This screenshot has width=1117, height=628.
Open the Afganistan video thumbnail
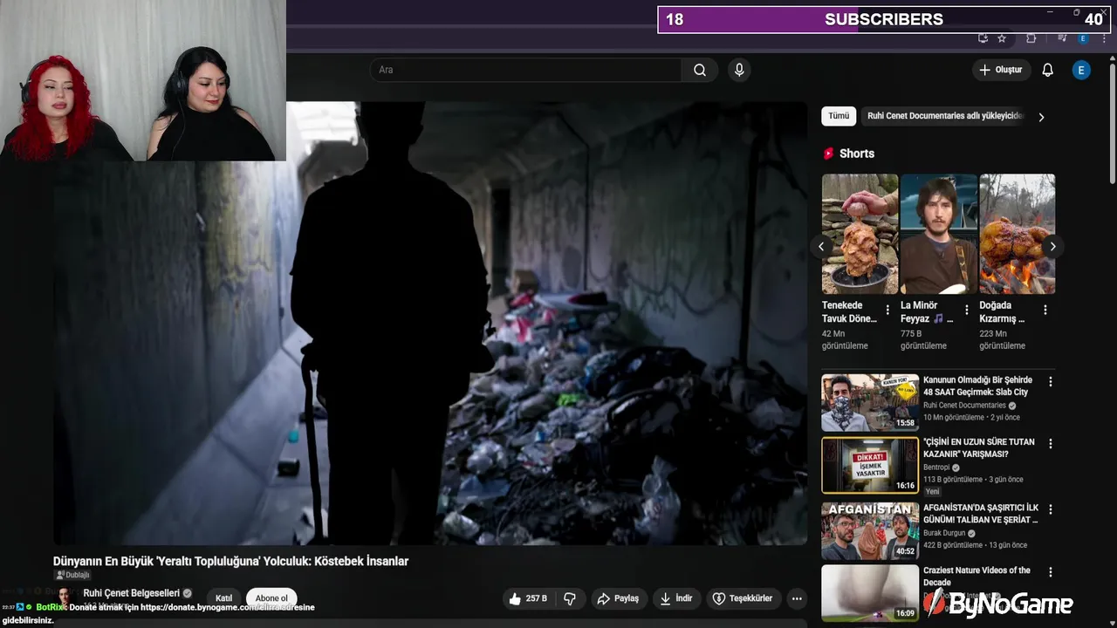tap(870, 530)
